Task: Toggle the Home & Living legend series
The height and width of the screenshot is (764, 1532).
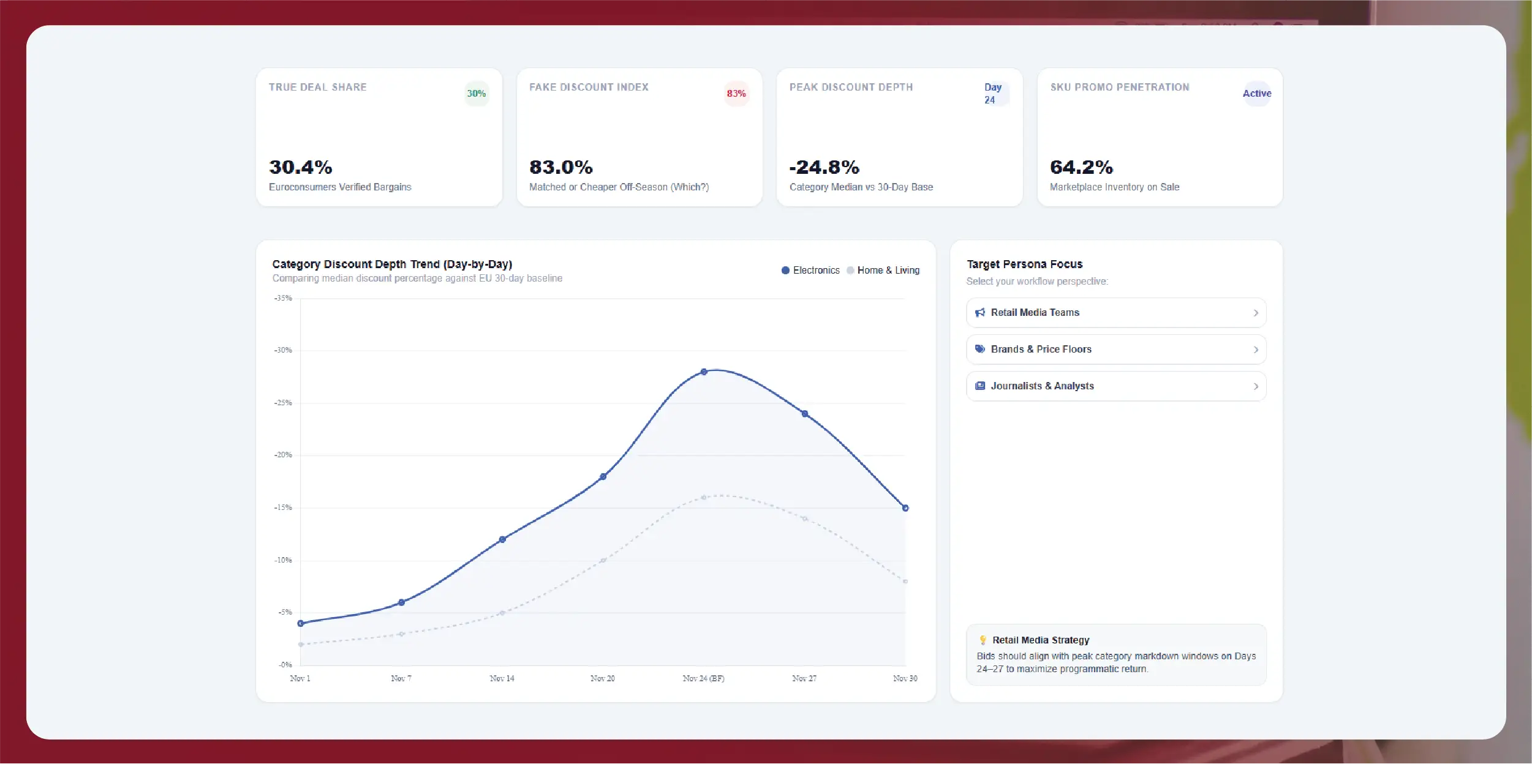Action: 883,270
